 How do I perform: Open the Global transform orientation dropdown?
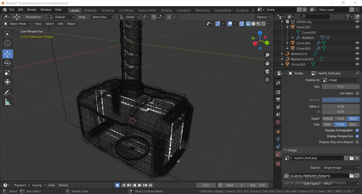click(130, 17)
